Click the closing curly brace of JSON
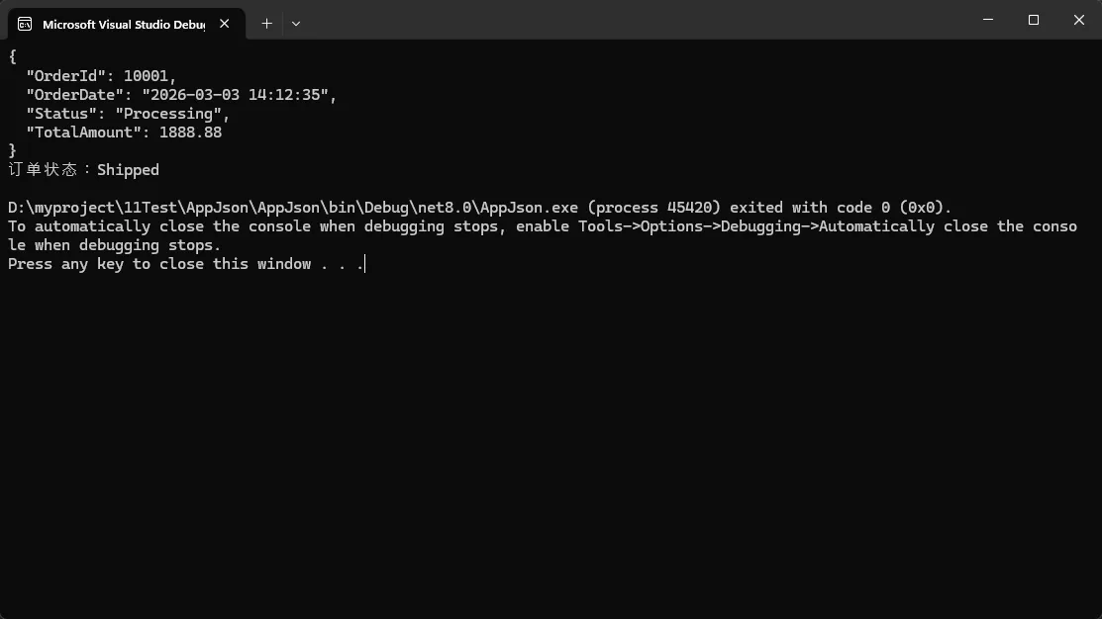Viewport: 1102px width, 619px height. (x=13, y=150)
